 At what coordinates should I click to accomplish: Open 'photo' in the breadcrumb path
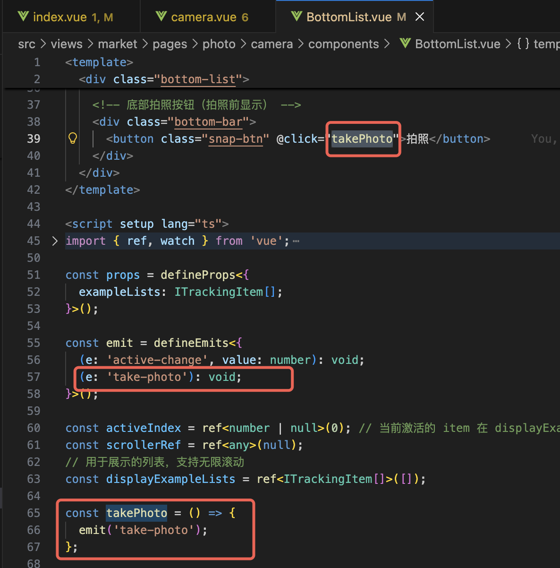click(219, 44)
